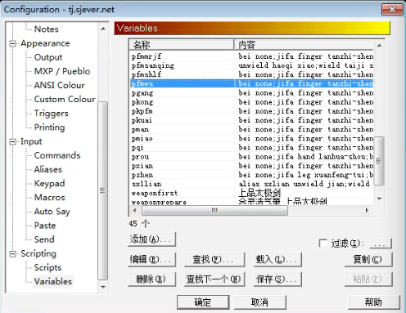The image size is (406, 313).
Task: Select the pxian variable row
Action: point(251,166)
